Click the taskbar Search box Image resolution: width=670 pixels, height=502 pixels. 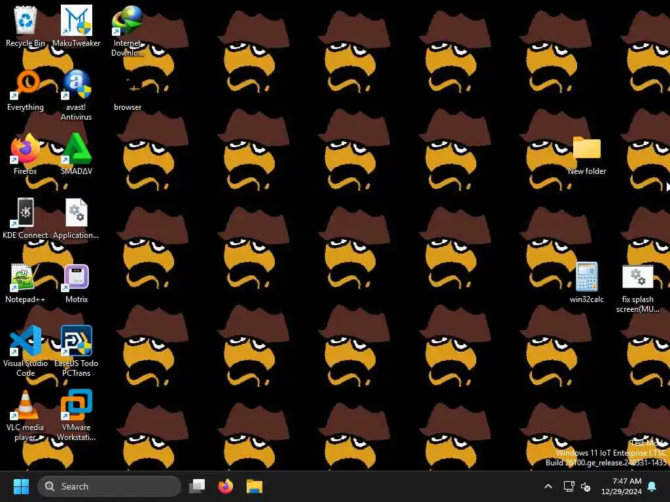109,486
